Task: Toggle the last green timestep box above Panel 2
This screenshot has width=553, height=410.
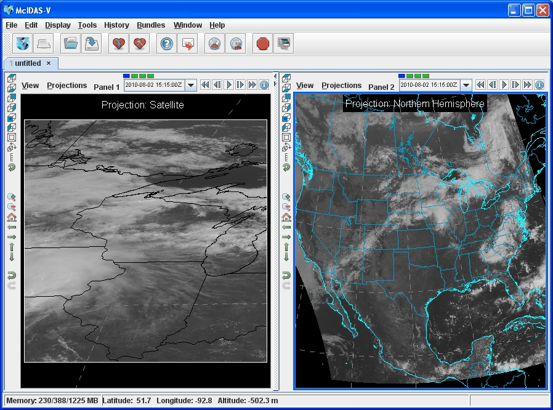Action: [426, 76]
